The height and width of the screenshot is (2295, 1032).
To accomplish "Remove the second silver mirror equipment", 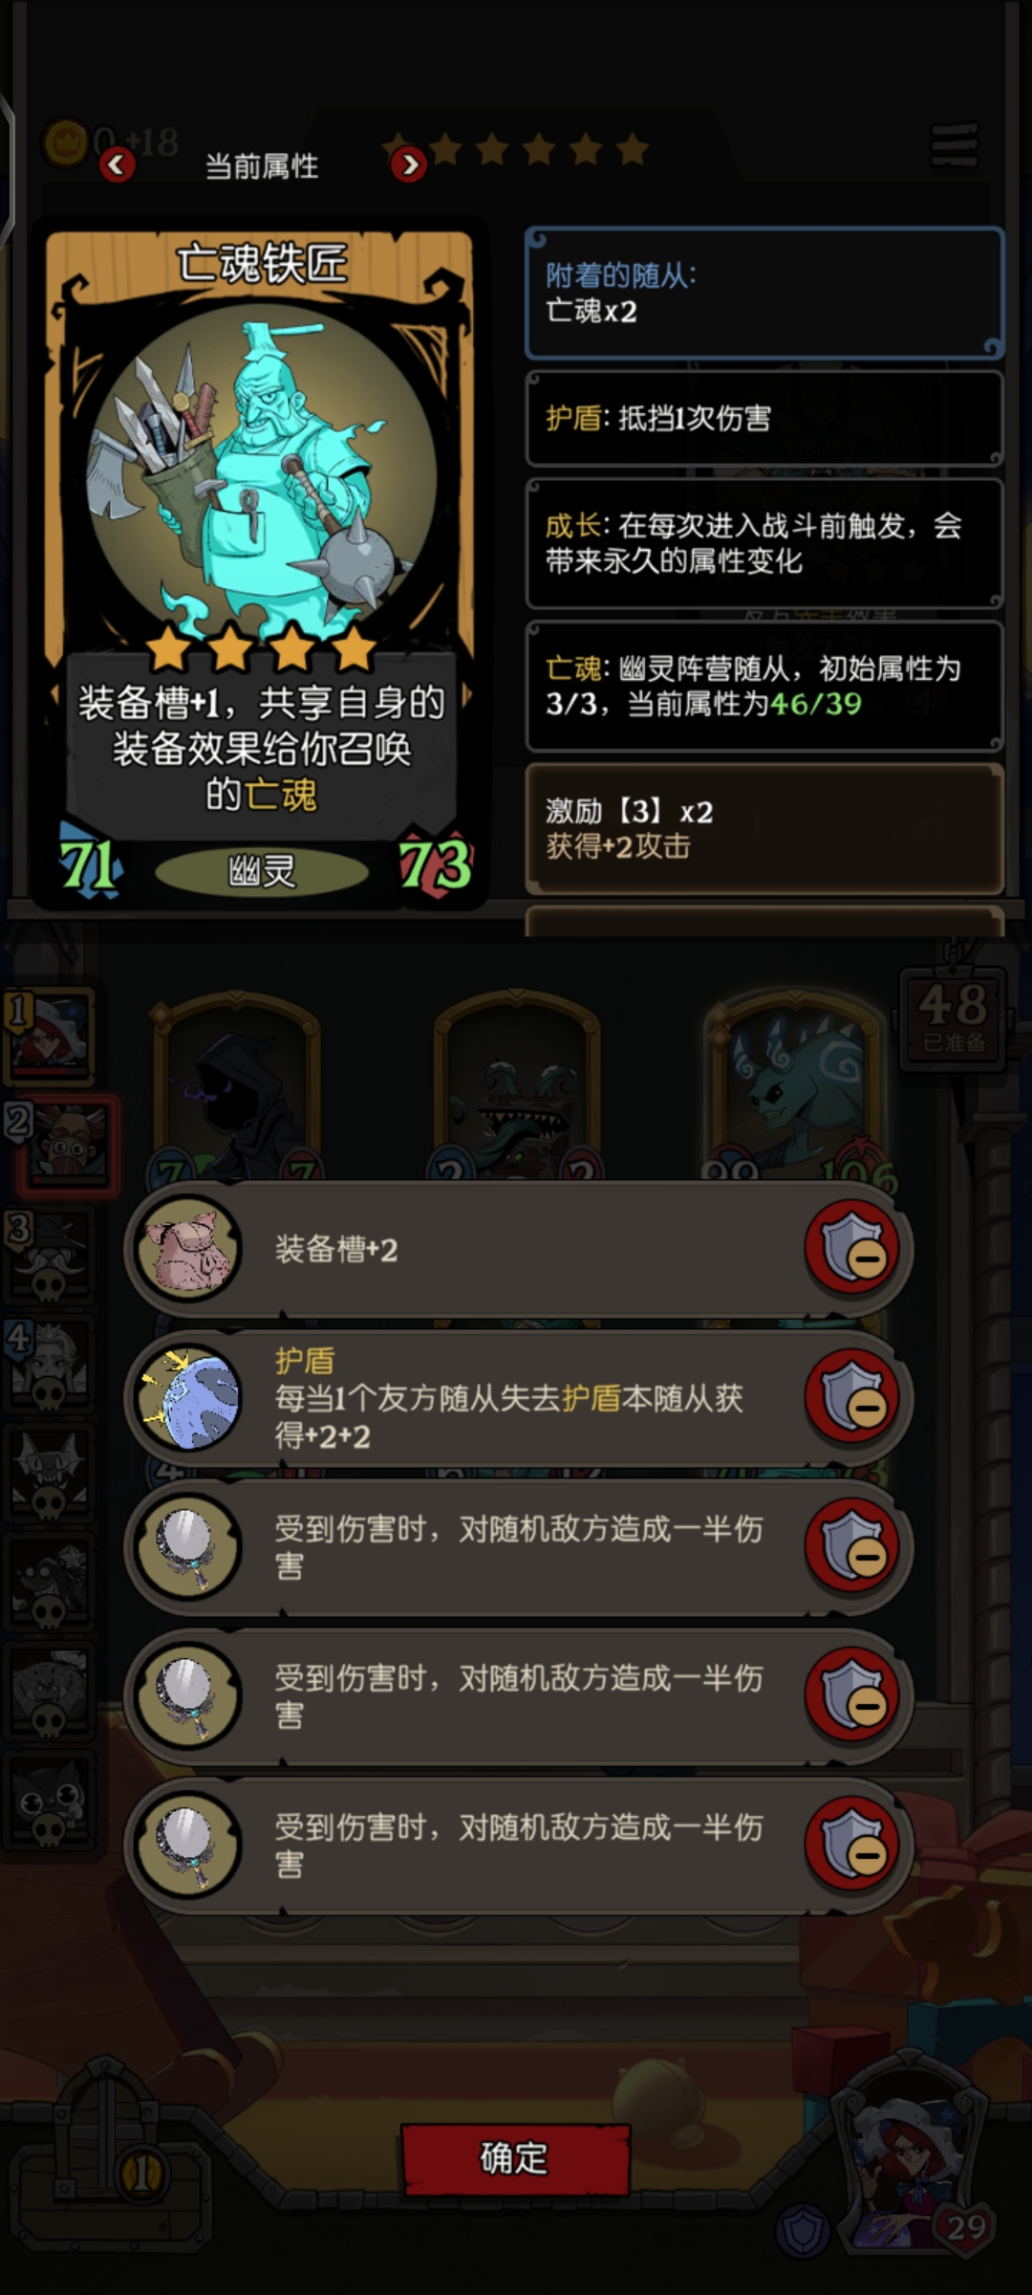I will tap(852, 1695).
